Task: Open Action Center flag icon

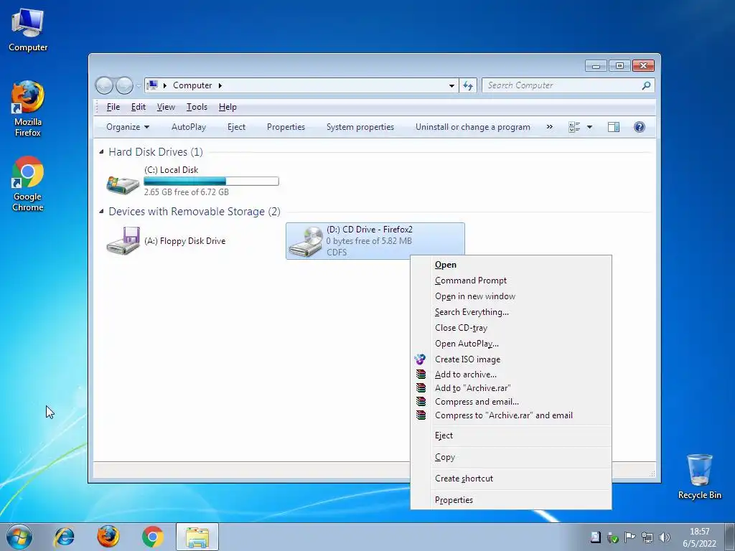Action: click(630, 537)
